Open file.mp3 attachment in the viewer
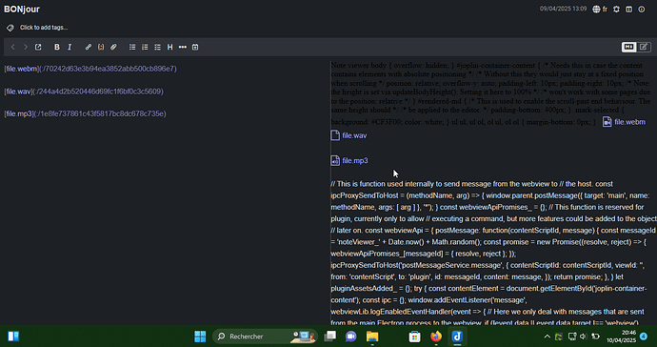 click(349, 161)
